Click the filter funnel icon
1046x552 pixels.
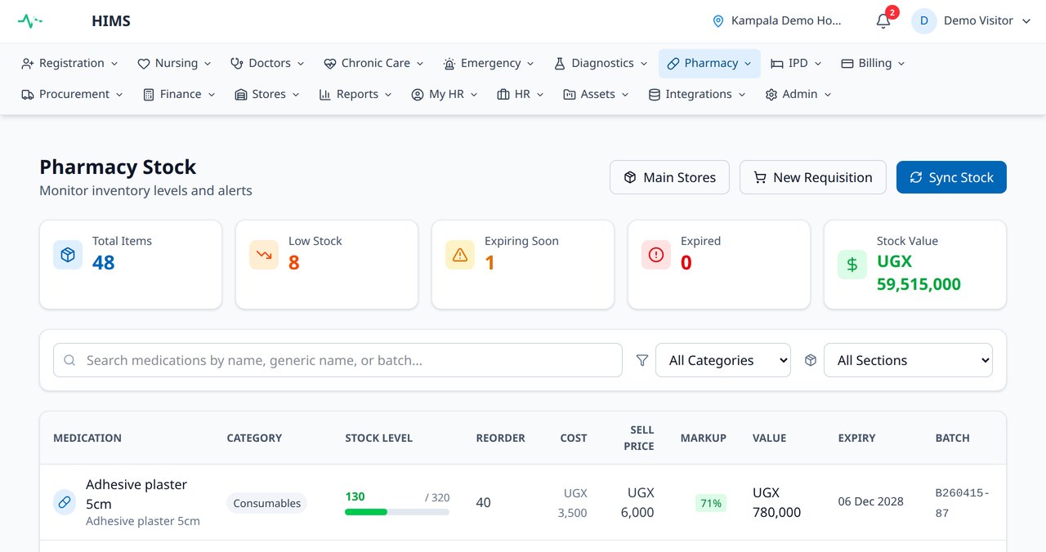click(x=642, y=360)
